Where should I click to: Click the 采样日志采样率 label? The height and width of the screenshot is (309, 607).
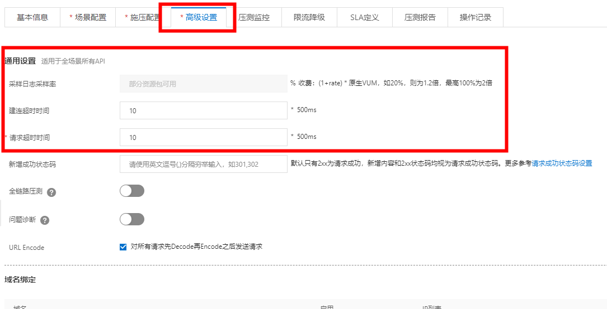coord(32,84)
